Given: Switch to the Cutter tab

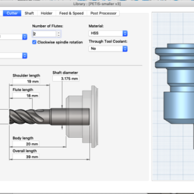Looking at the screenshot, I should click(12, 13).
